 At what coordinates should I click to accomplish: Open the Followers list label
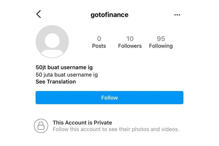tap(130, 46)
